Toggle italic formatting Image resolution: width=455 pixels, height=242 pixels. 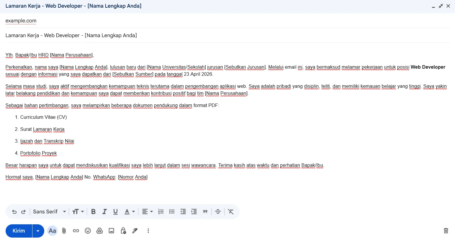[x=104, y=211]
